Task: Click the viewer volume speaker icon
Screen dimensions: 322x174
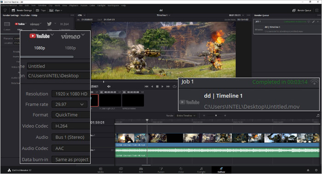Action: [x=109, y=86]
